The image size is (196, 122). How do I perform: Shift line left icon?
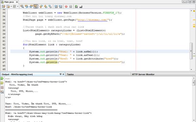tap(56, 6)
